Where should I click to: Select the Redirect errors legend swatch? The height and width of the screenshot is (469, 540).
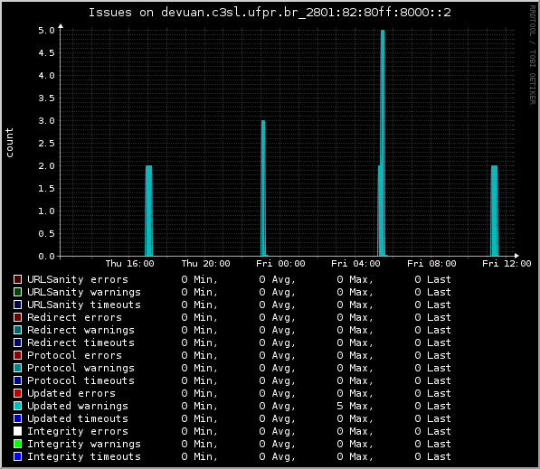(17, 317)
